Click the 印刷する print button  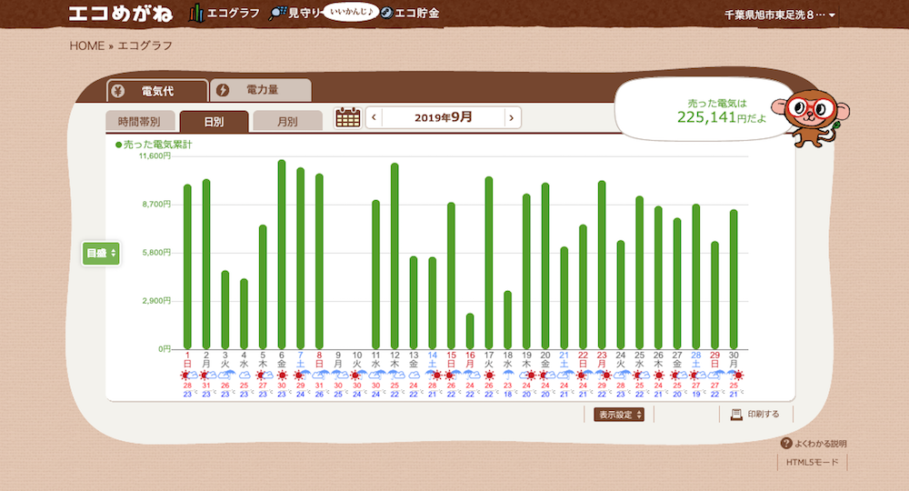pyautogui.click(x=756, y=415)
